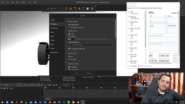Image resolution: width=185 pixels, height=104 pixels.
Task: Click the timeline eye visibility column icon
Action: (1, 88)
